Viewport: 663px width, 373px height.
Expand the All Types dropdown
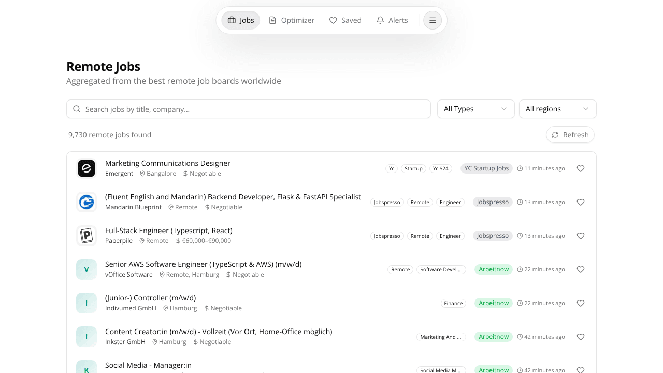(475, 109)
